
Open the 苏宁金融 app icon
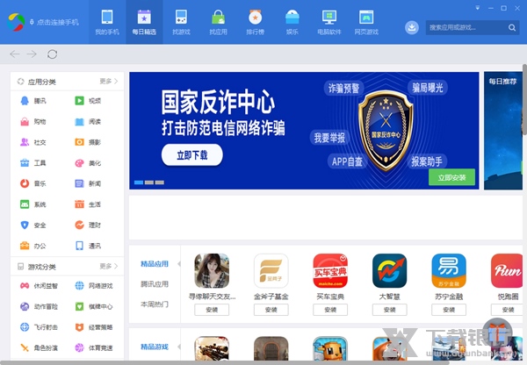point(449,270)
